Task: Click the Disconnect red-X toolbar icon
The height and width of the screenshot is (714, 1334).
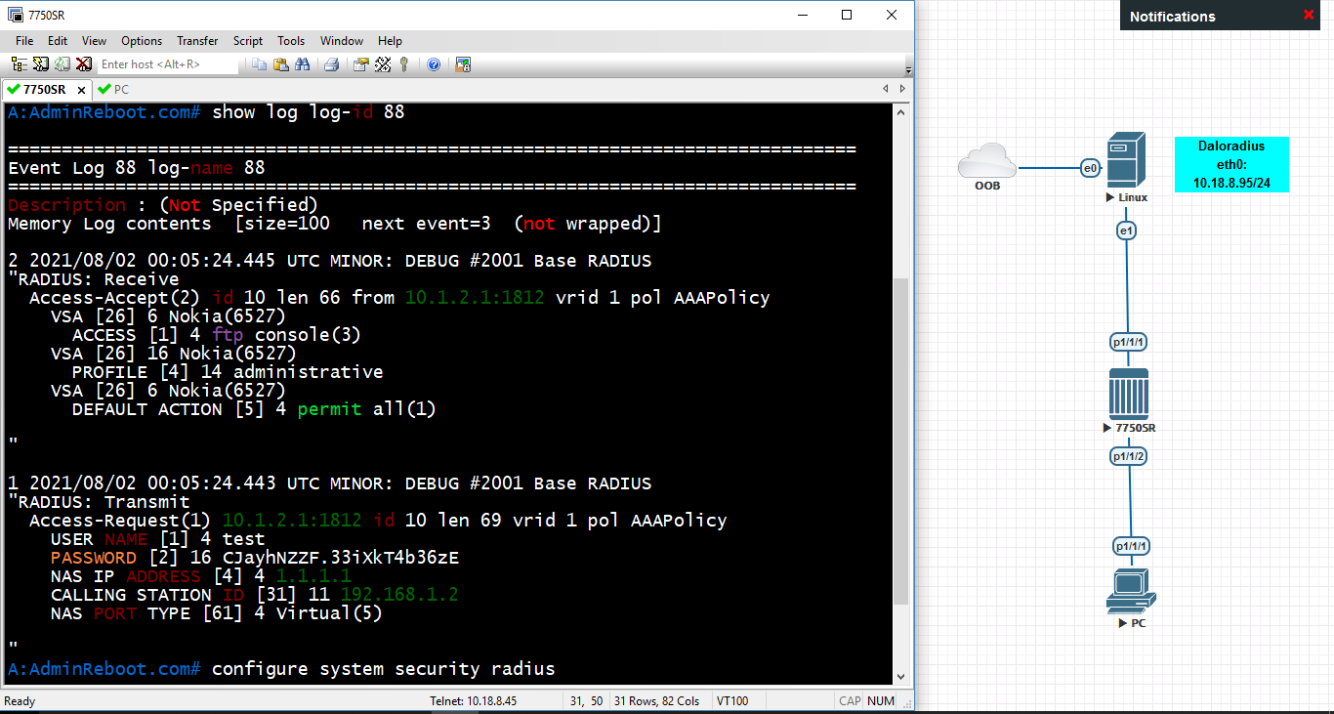Action: (x=84, y=64)
